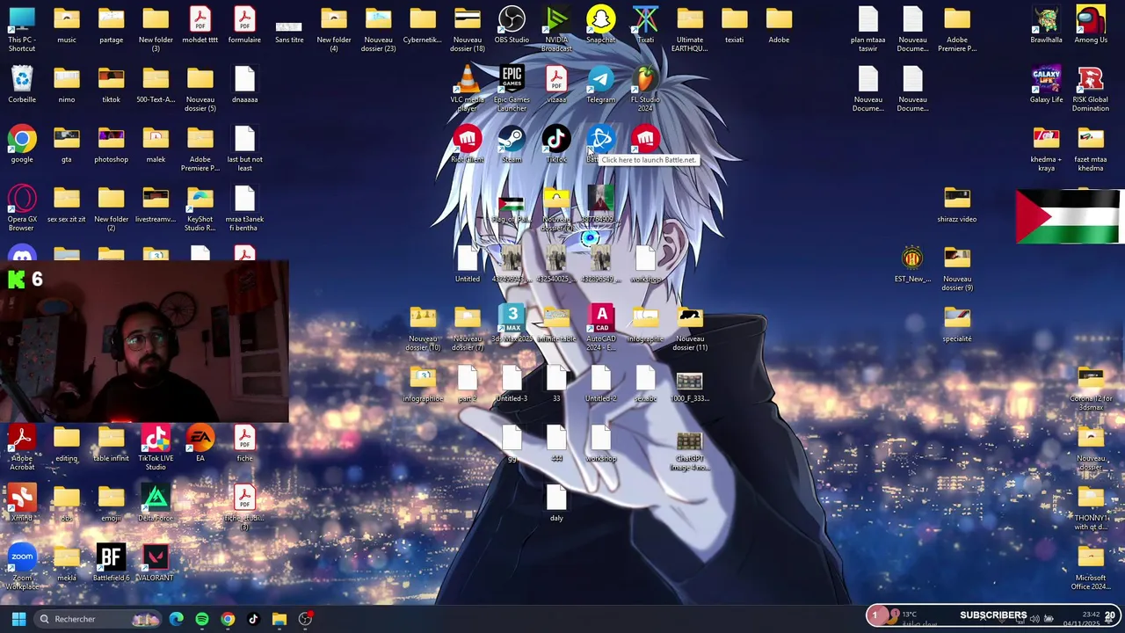Viewport: 1125px width, 633px height.
Task: Open the infinite table folder
Action: pyautogui.click(x=556, y=324)
